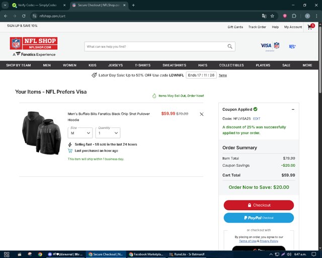This screenshot has width=322, height=258.
Task: Click the pink shield extension icon
Action: 285,16
